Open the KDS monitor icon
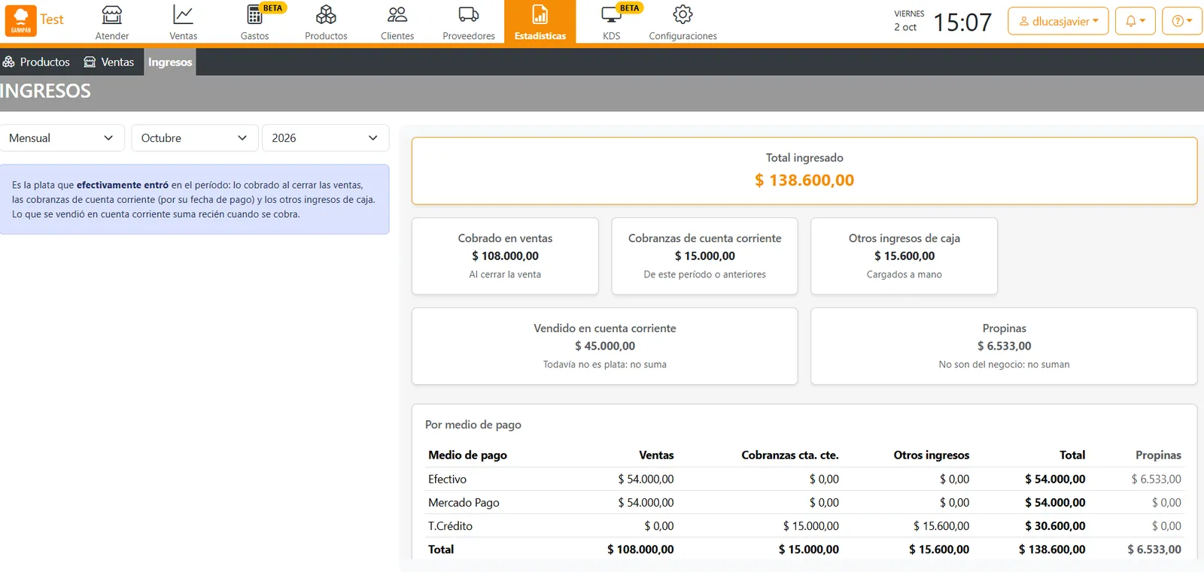1204x575 pixels. [611, 14]
